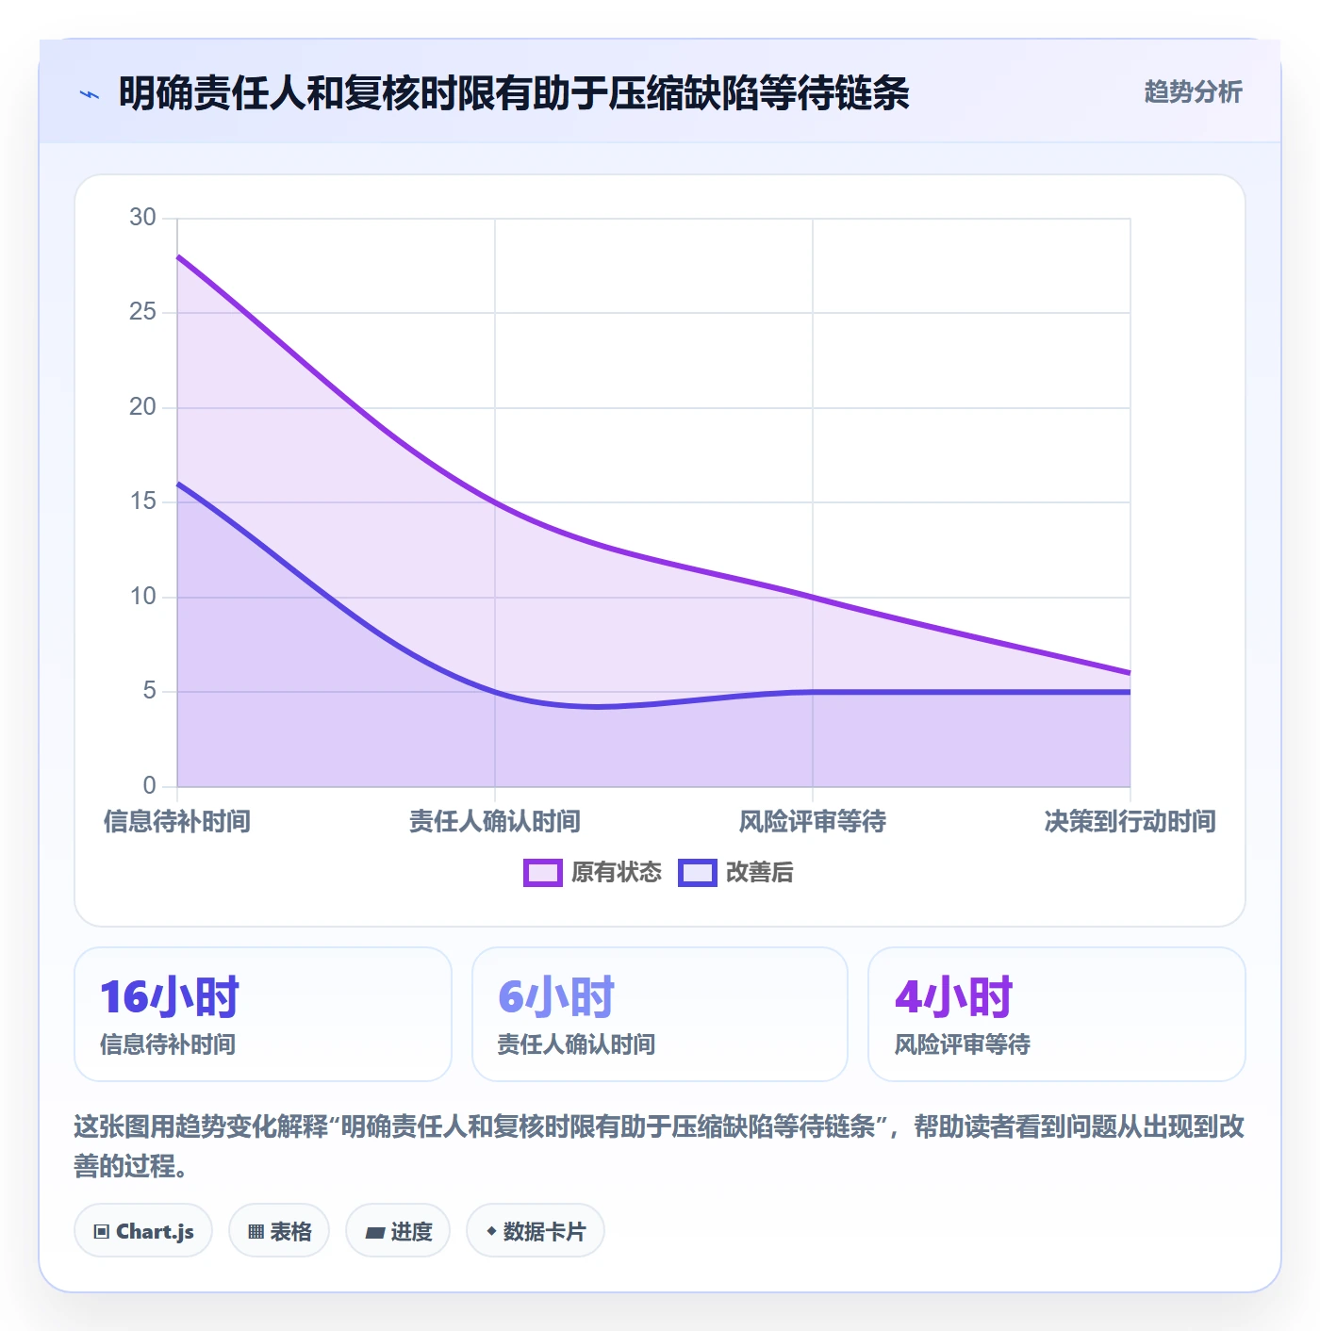Viewport: 1320px width, 1331px height.
Task: Open the 4小时 风险评审等待 data card
Action: tap(1057, 1014)
